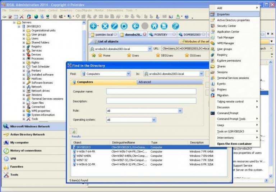Select Properties in the context menu
This screenshot has height=192, width=276.
click(223, 14)
